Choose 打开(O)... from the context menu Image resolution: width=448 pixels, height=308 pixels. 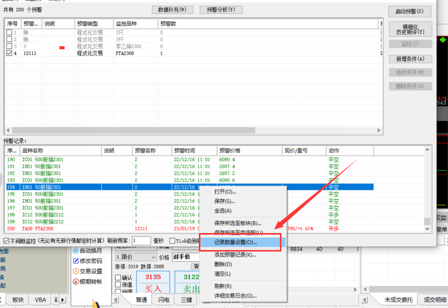click(x=225, y=192)
